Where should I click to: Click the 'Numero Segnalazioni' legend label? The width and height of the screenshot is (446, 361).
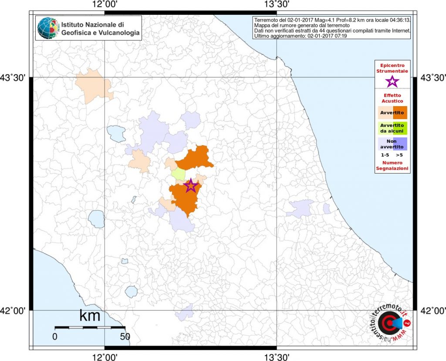pyautogui.click(x=392, y=165)
